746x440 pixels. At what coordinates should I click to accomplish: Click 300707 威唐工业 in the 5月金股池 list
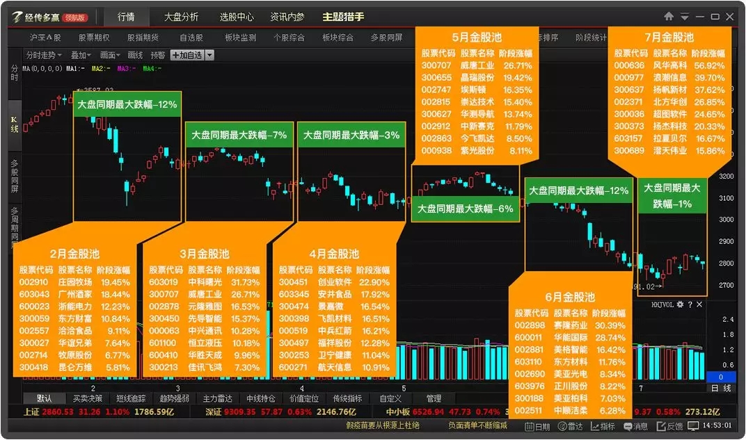[x=477, y=65]
